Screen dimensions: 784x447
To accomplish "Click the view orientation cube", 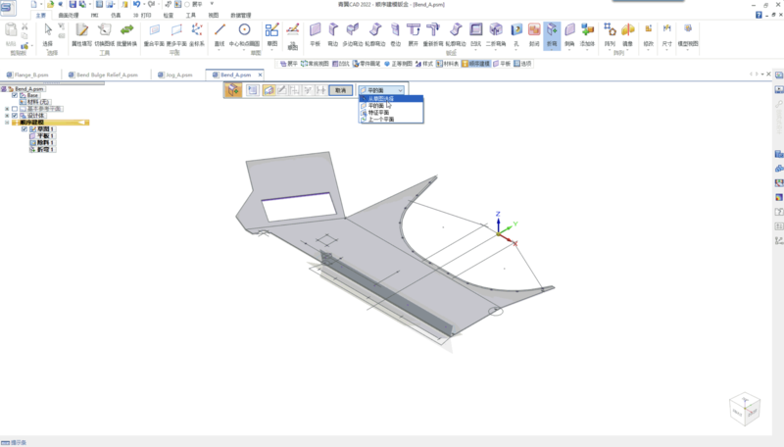I will pos(744,407).
